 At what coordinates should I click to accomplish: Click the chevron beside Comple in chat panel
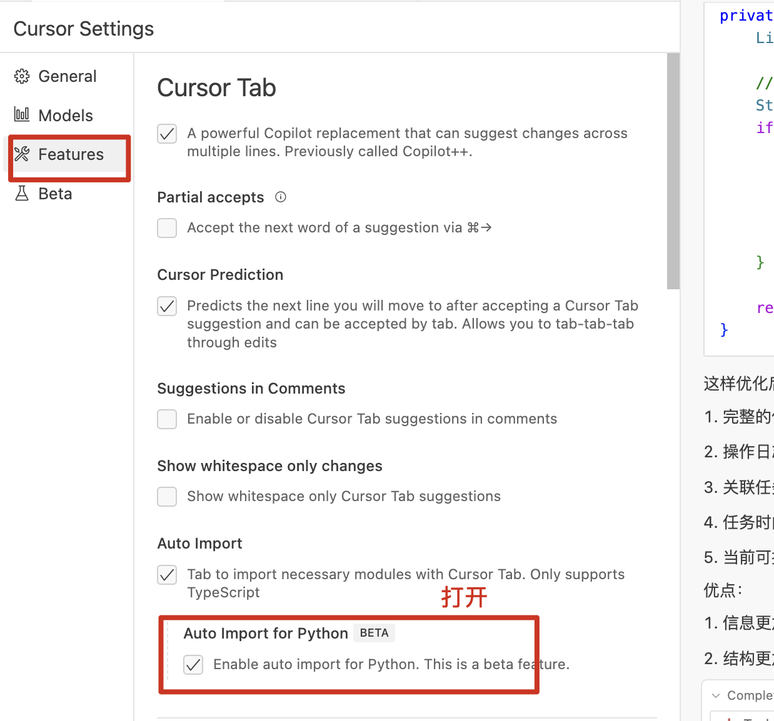click(716, 695)
